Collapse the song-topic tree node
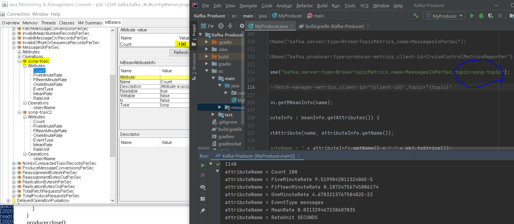The height and width of the screenshot is (224, 514). pyautogui.click(x=19, y=61)
